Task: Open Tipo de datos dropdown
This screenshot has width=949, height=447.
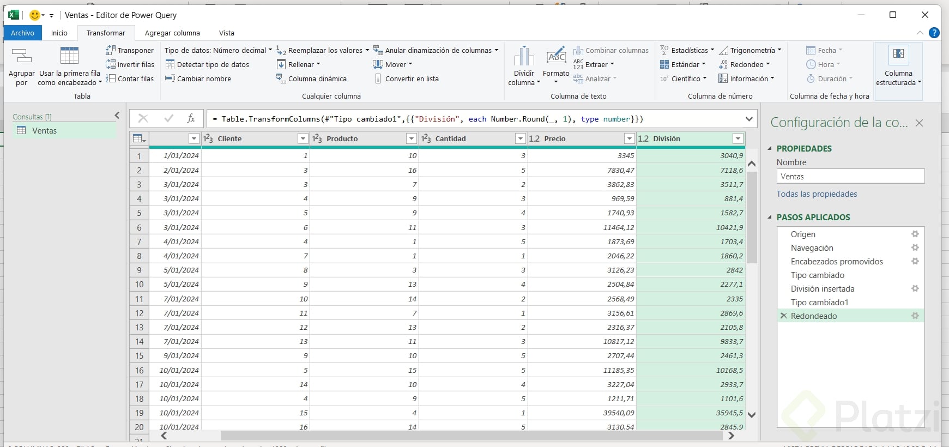Action: (218, 50)
